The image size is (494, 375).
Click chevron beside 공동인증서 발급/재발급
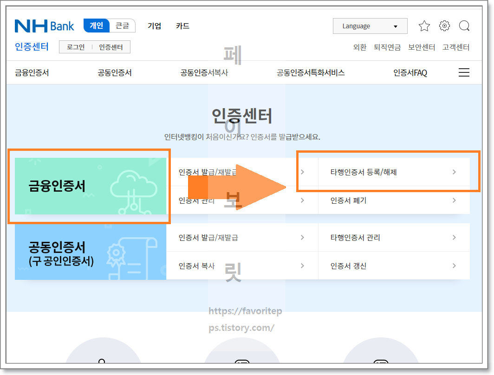pyautogui.click(x=302, y=238)
